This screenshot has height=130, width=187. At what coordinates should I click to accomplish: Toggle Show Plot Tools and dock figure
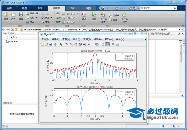click(x=118, y=44)
